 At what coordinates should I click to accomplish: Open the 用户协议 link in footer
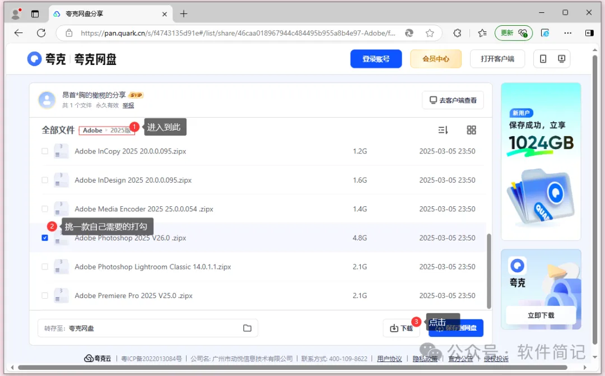(389, 359)
